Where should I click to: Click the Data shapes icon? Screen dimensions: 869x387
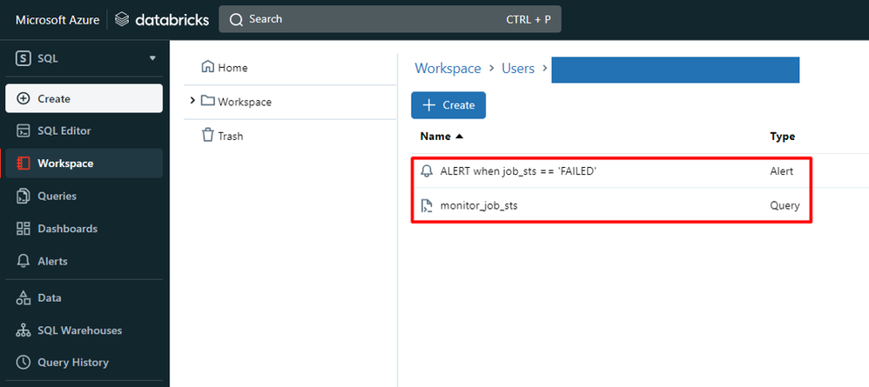24,298
